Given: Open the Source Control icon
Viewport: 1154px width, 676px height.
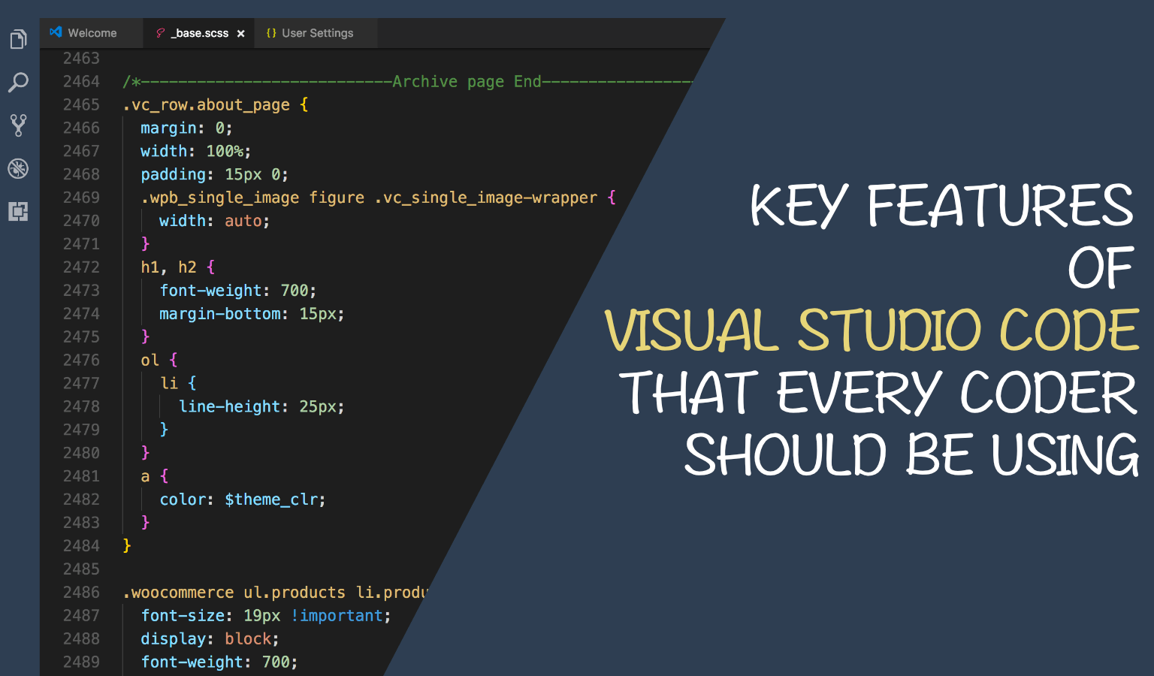Looking at the screenshot, I should (19, 125).
